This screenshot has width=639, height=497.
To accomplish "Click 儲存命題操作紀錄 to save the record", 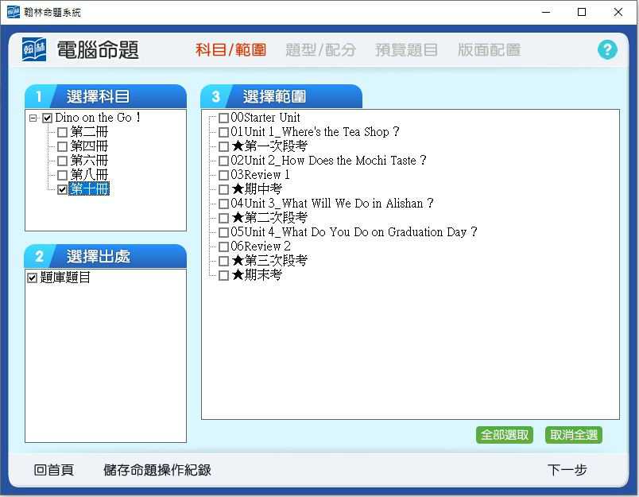I will 157,470.
